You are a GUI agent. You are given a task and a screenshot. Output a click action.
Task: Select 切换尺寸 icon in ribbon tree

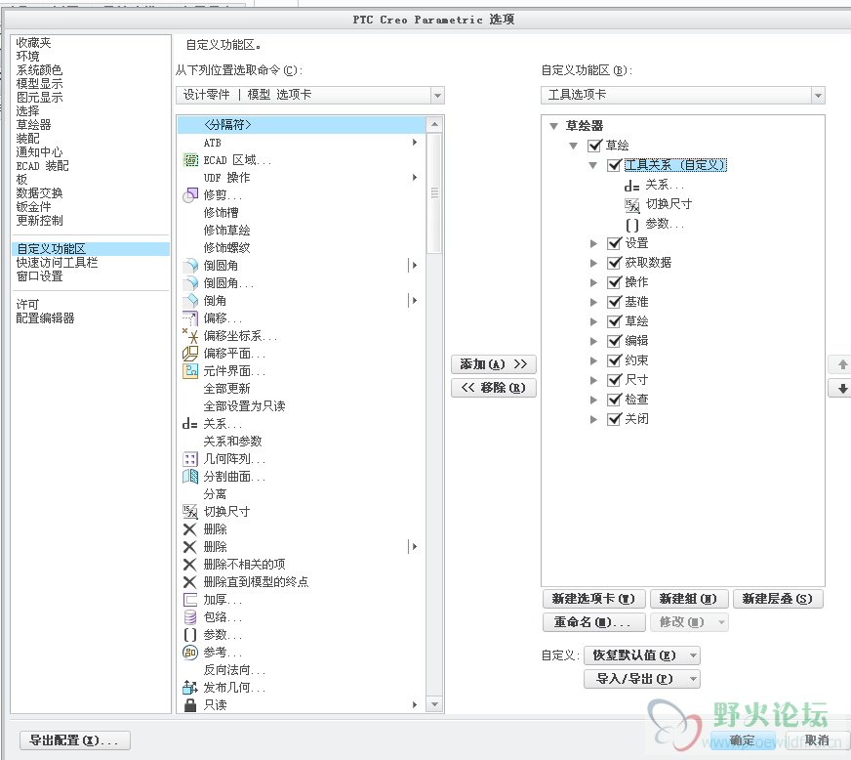point(631,205)
